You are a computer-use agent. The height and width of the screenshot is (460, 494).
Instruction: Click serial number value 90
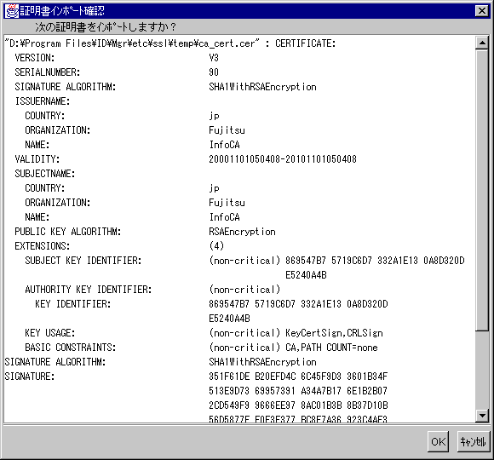click(214, 72)
